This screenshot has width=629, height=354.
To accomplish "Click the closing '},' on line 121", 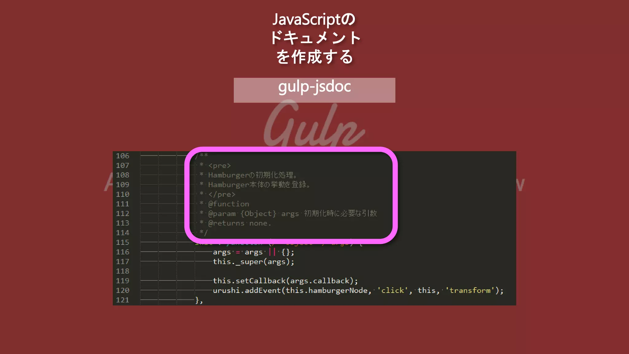I will (199, 301).
